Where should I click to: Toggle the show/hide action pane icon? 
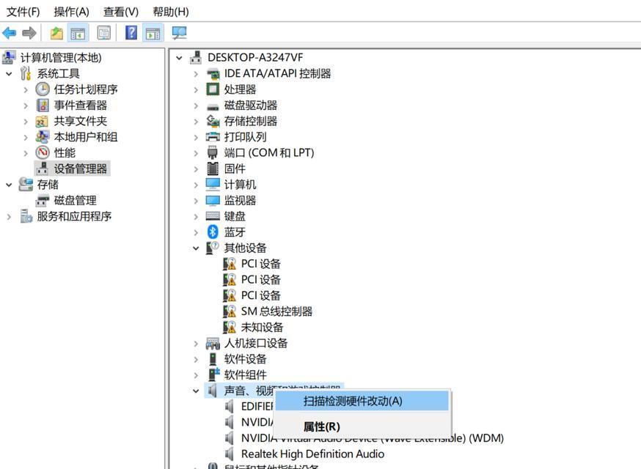153,33
